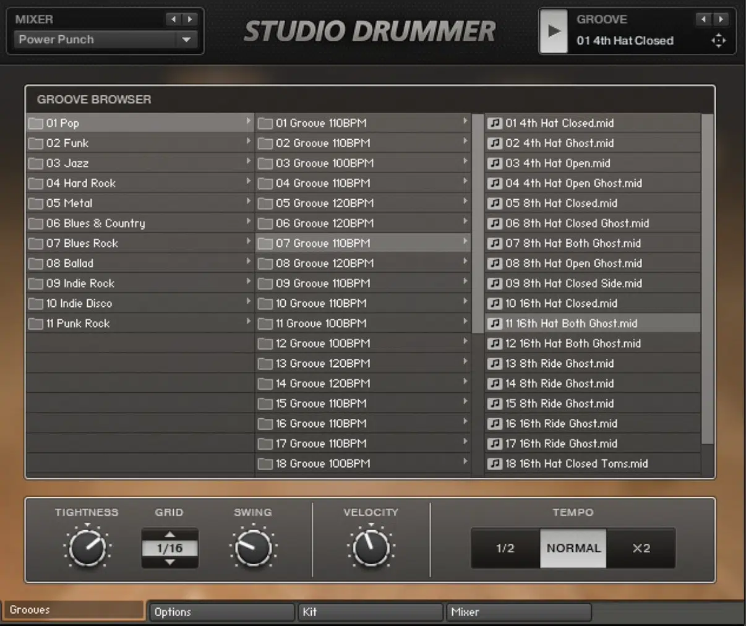Image resolution: width=746 pixels, height=626 pixels.
Task: Expand the 08 Groove 120BPM arrow
Action: [x=465, y=262]
